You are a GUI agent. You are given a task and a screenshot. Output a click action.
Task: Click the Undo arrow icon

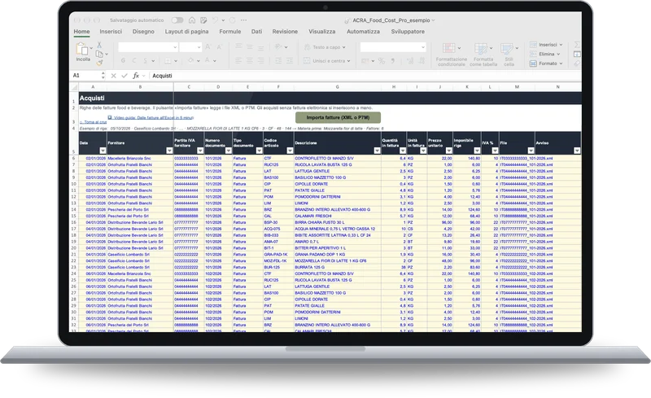click(215, 20)
